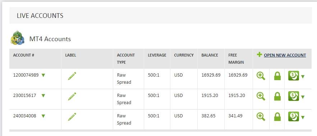Click funds coin icon for account 230015617
The width and height of the screenshot is (317, 136).
(x=294, y=96)
